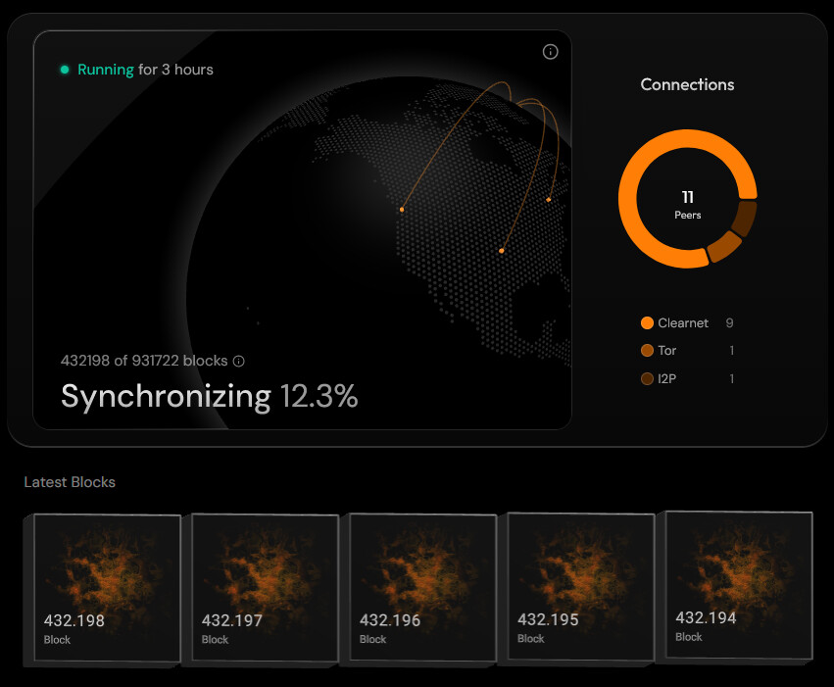The image size is (834, 687).
Task: Click the info icon beside the block count
Action: [239, 361]
